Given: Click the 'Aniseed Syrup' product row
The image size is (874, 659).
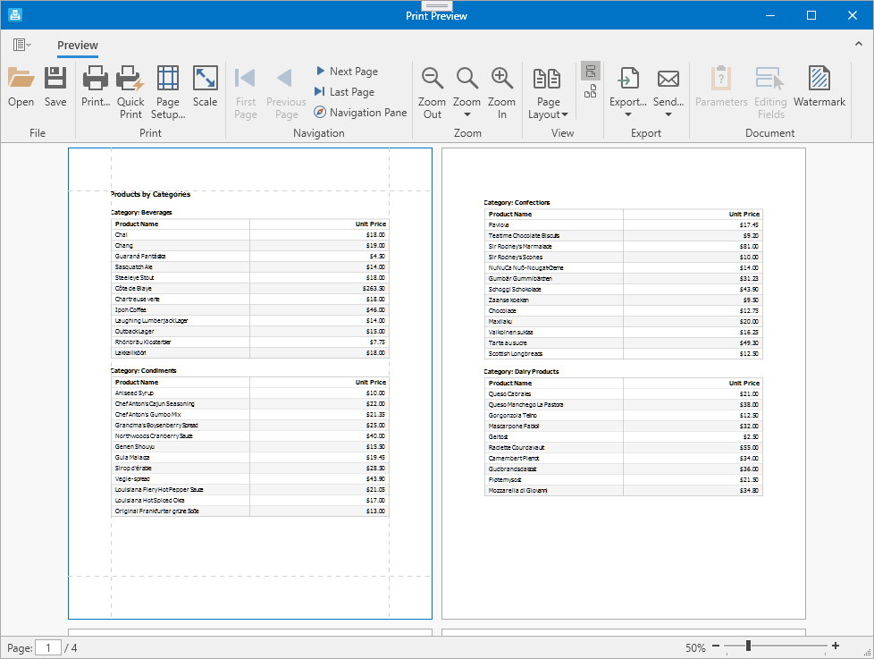Looking at the screenshot, I should (250, 393).
